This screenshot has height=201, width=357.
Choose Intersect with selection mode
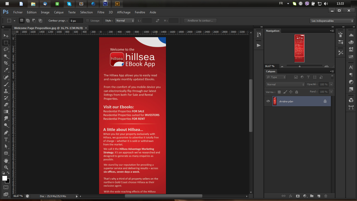(x=40, y=20)
